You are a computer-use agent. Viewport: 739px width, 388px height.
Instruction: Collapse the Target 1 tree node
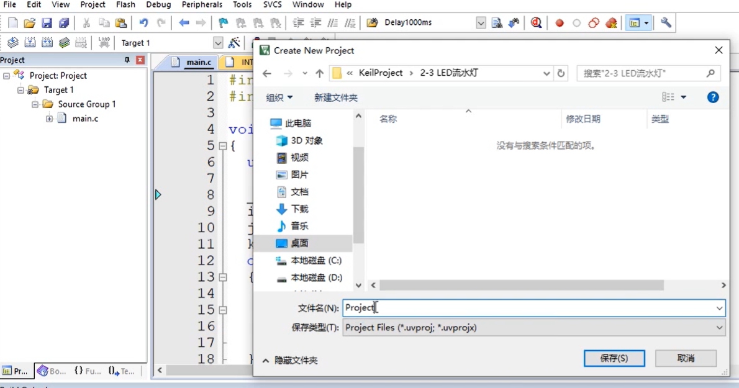click(x=20, y=90)
